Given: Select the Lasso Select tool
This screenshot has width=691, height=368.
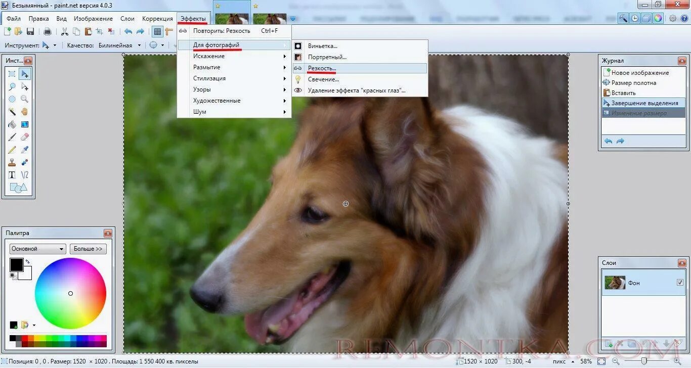Looking at the screenshot, I should coord(12,87).
